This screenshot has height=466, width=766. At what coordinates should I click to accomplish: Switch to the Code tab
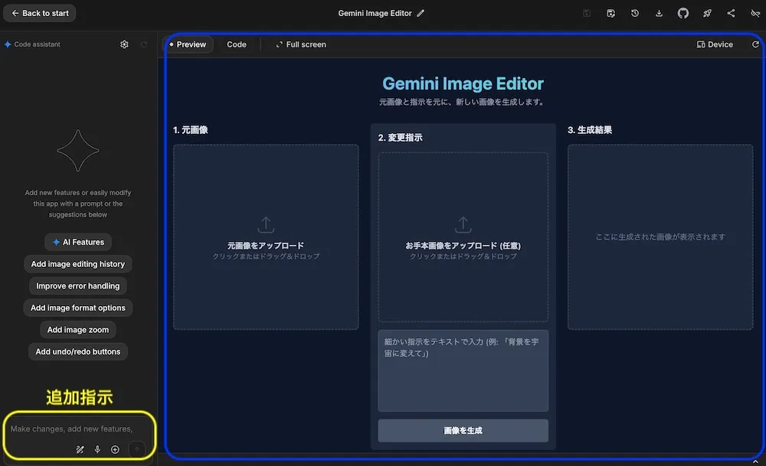tap(237, 44)
